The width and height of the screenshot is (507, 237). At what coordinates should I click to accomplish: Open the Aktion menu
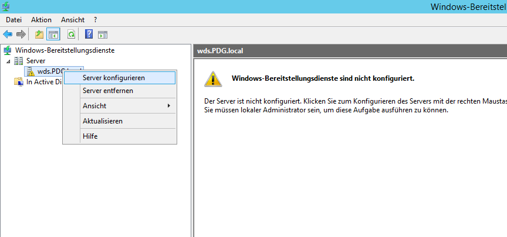tap(41, 20)
